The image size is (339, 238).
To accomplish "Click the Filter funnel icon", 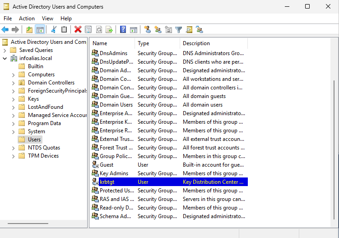I will tap(179, 30).
